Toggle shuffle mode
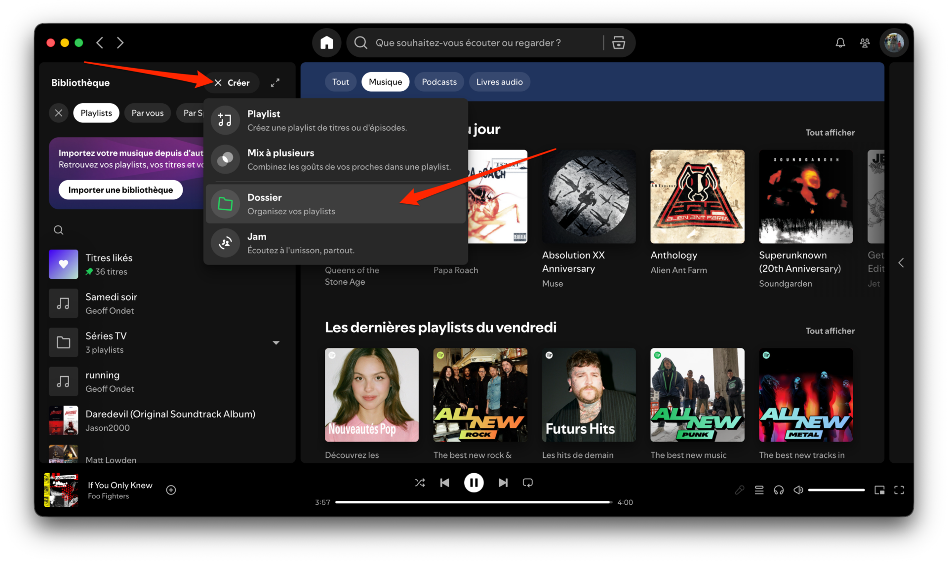This screenshot has height=562, width=948. click(420, 483)
